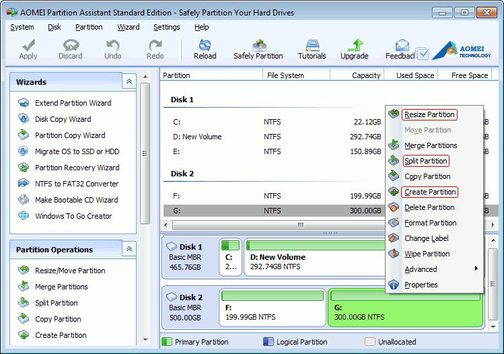Click the Redo arrow toolbar icon
Image resolution: width=504 pixels, height=354 pixels.
(x=155, y=45)
